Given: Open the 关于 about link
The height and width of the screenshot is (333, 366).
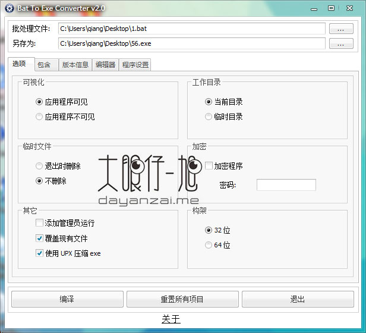Looking at the screenshot, I should 171,319.
